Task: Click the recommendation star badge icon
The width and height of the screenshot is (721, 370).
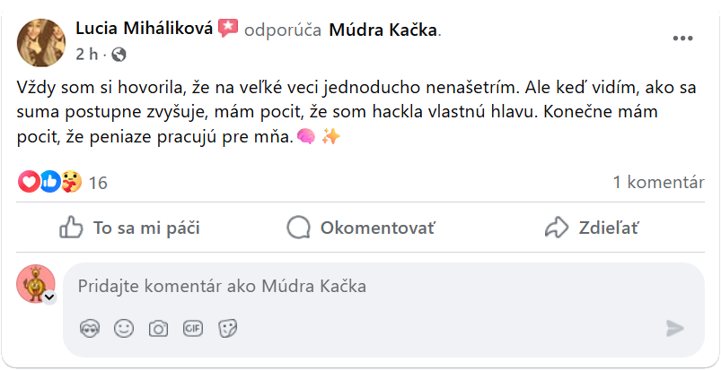Action: 228,29
